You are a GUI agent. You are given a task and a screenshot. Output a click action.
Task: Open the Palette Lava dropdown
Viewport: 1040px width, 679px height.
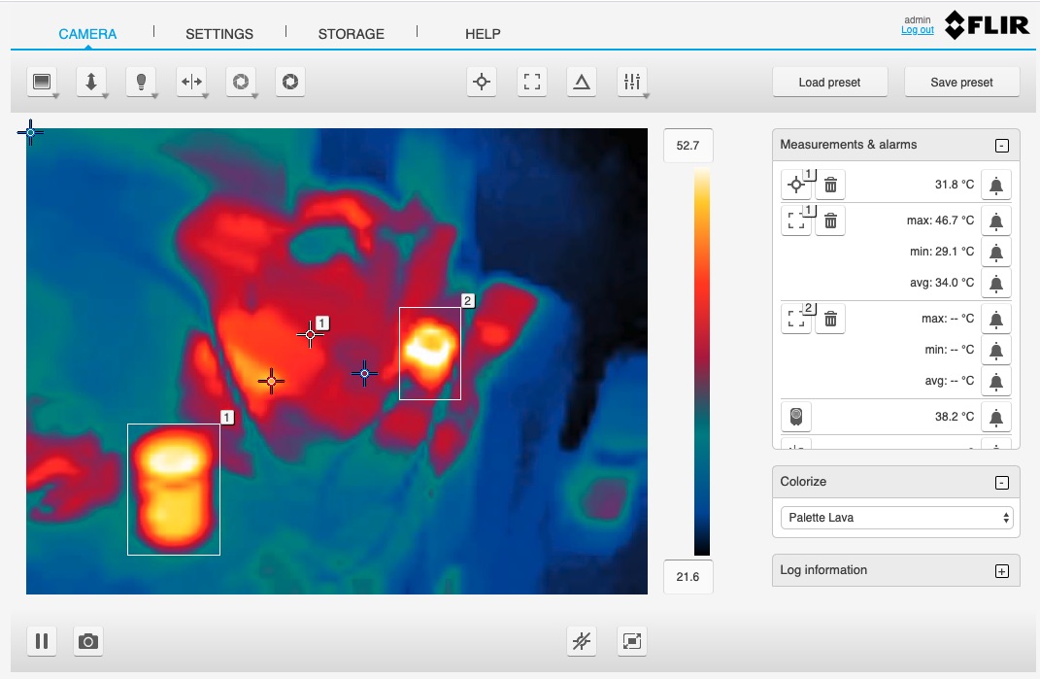coord(894,518)
